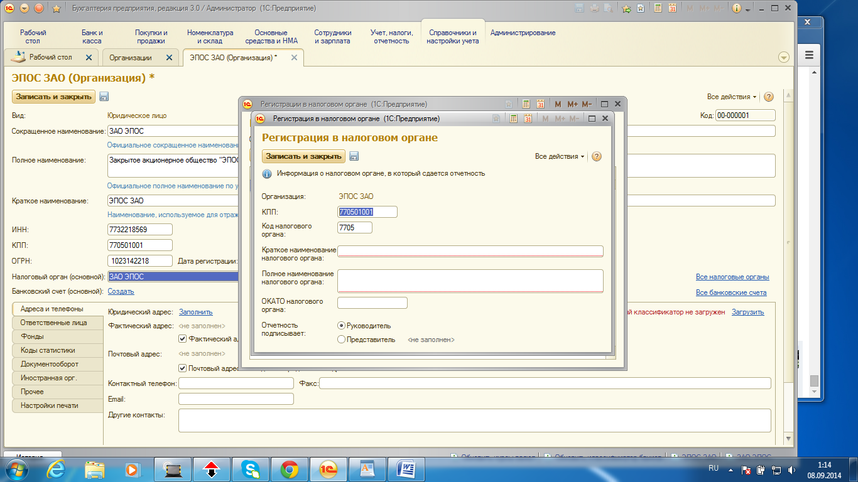
Task: Click the favorites star near main menu
Action: [x=56, y=8]
